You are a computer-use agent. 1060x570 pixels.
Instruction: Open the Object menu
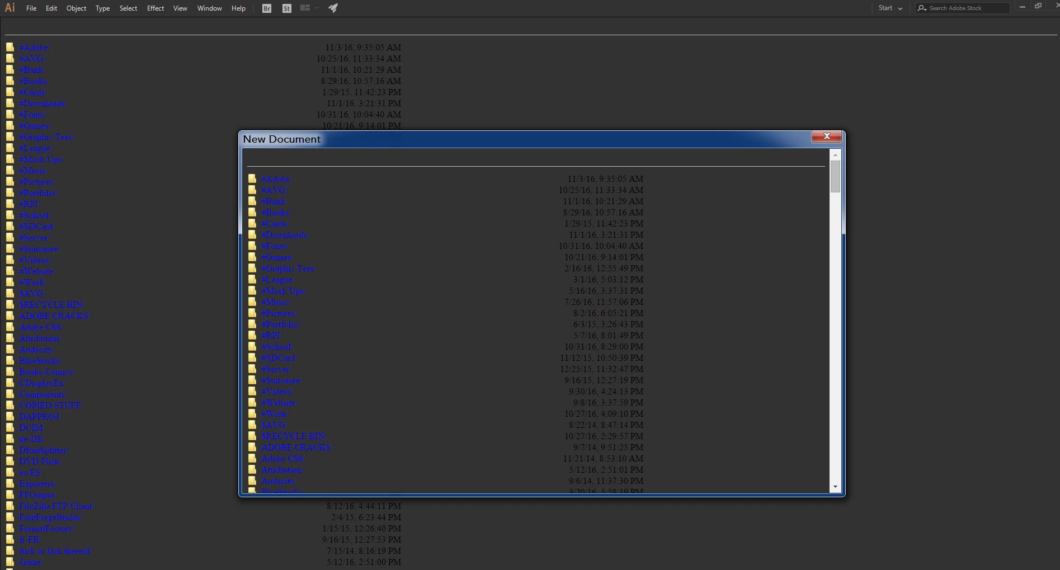tap(76, 8)
